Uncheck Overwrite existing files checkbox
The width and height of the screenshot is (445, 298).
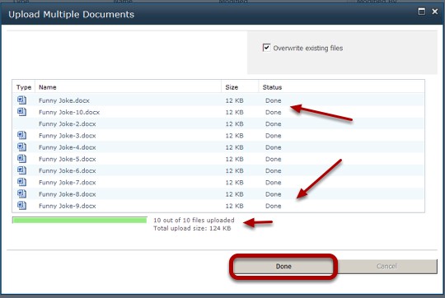click(266, 48)
